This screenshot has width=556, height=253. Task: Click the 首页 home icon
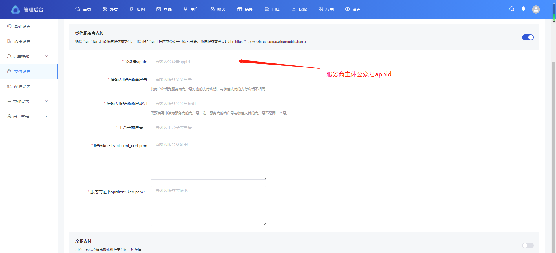[78, 9]
